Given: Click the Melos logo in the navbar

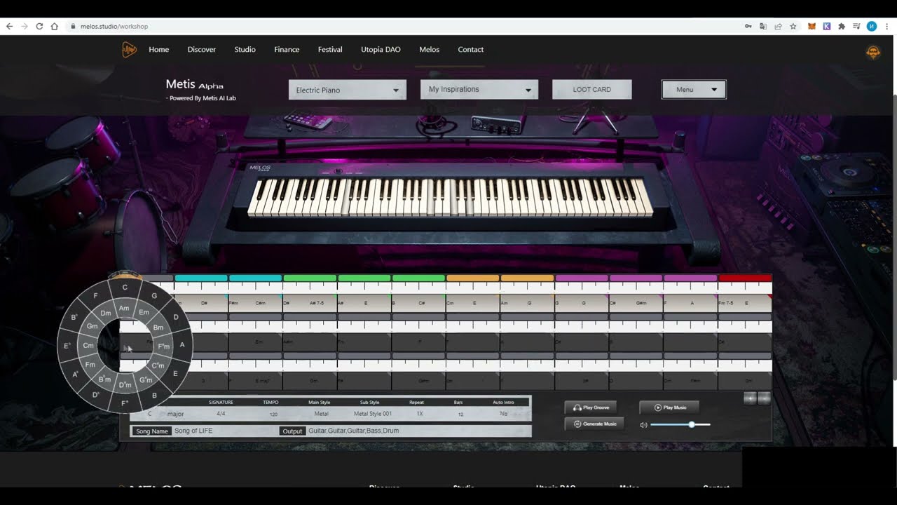Looking at the screenshot, I should [130, 50].
